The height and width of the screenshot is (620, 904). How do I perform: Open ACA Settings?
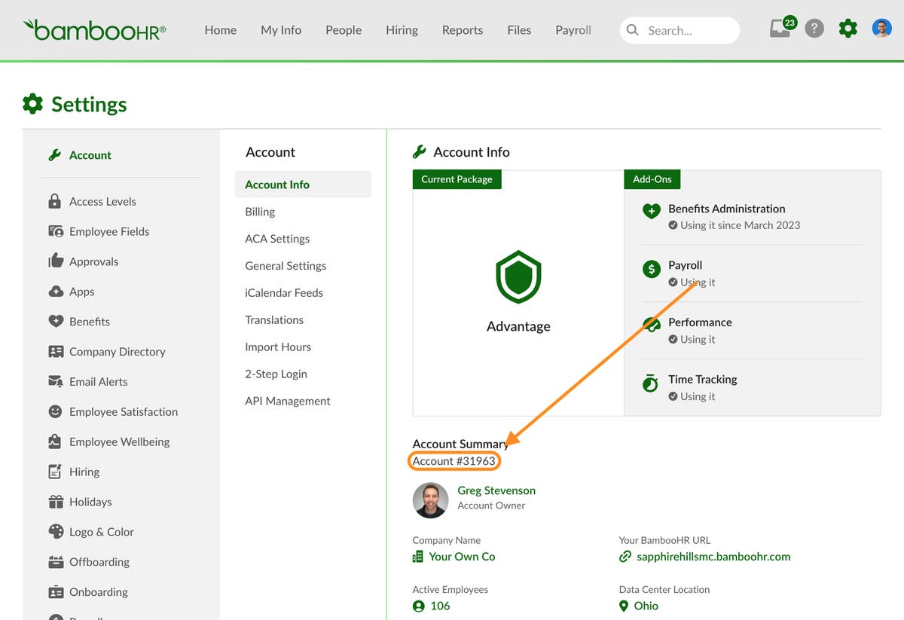[x=277, y=239]
